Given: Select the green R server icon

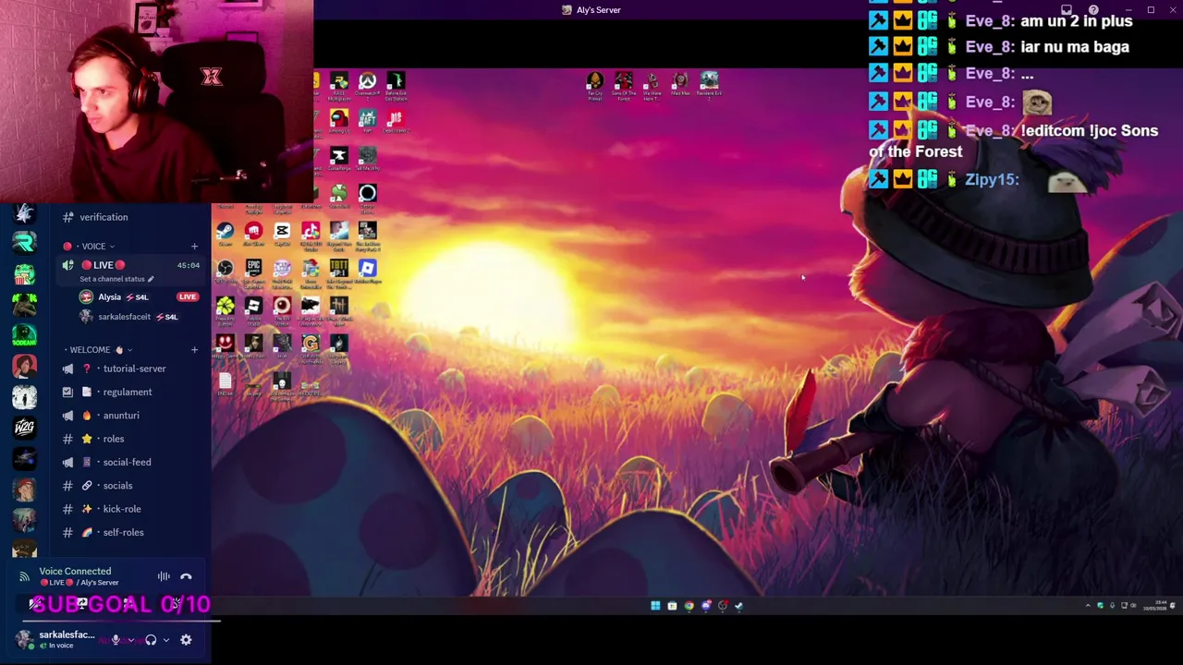Looking at the screenshot, I should 25,243.
